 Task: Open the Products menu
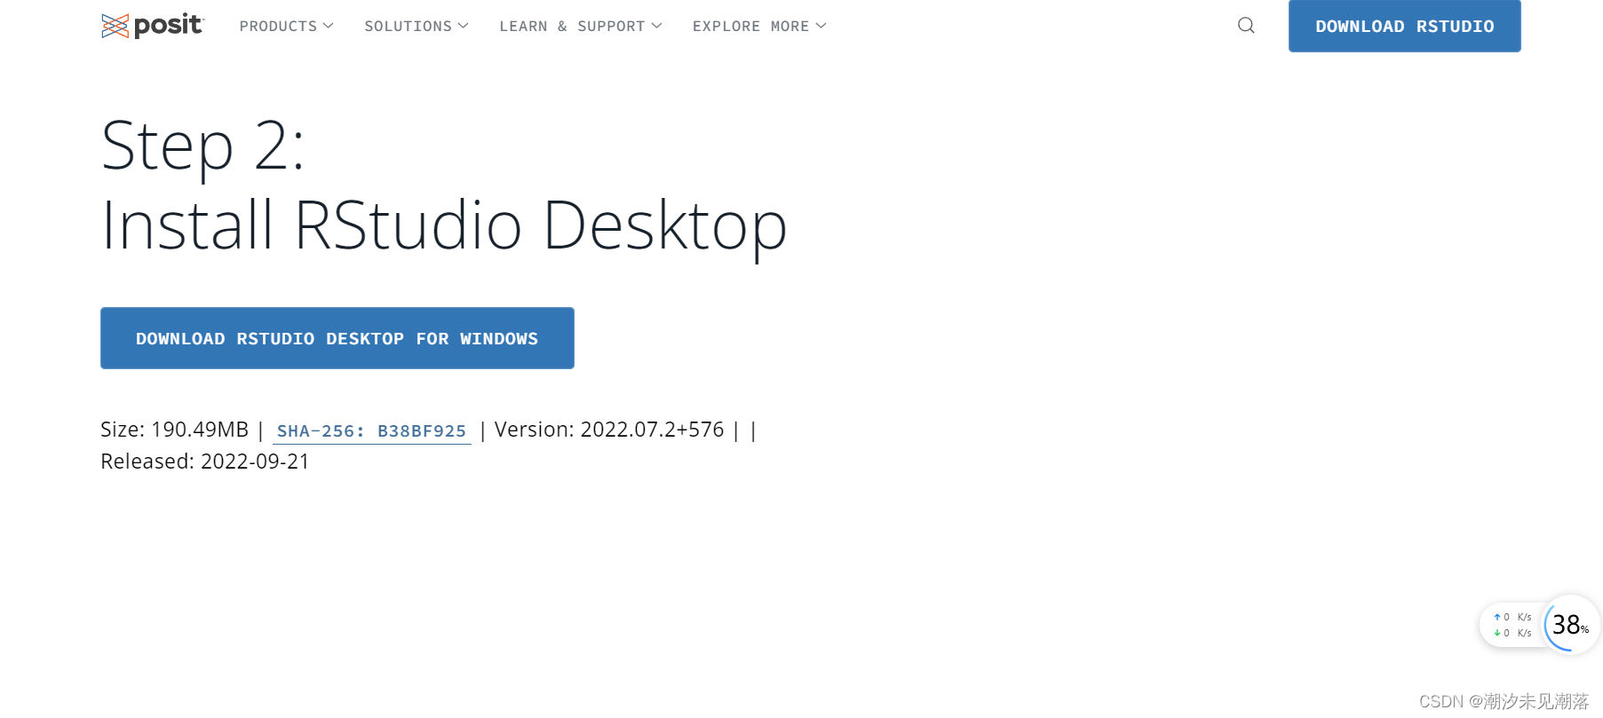tap(286, 27)
